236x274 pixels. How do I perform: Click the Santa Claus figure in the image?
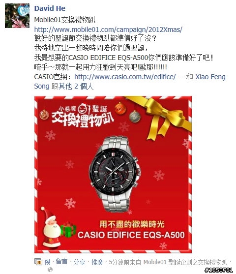tap(50, 227)
